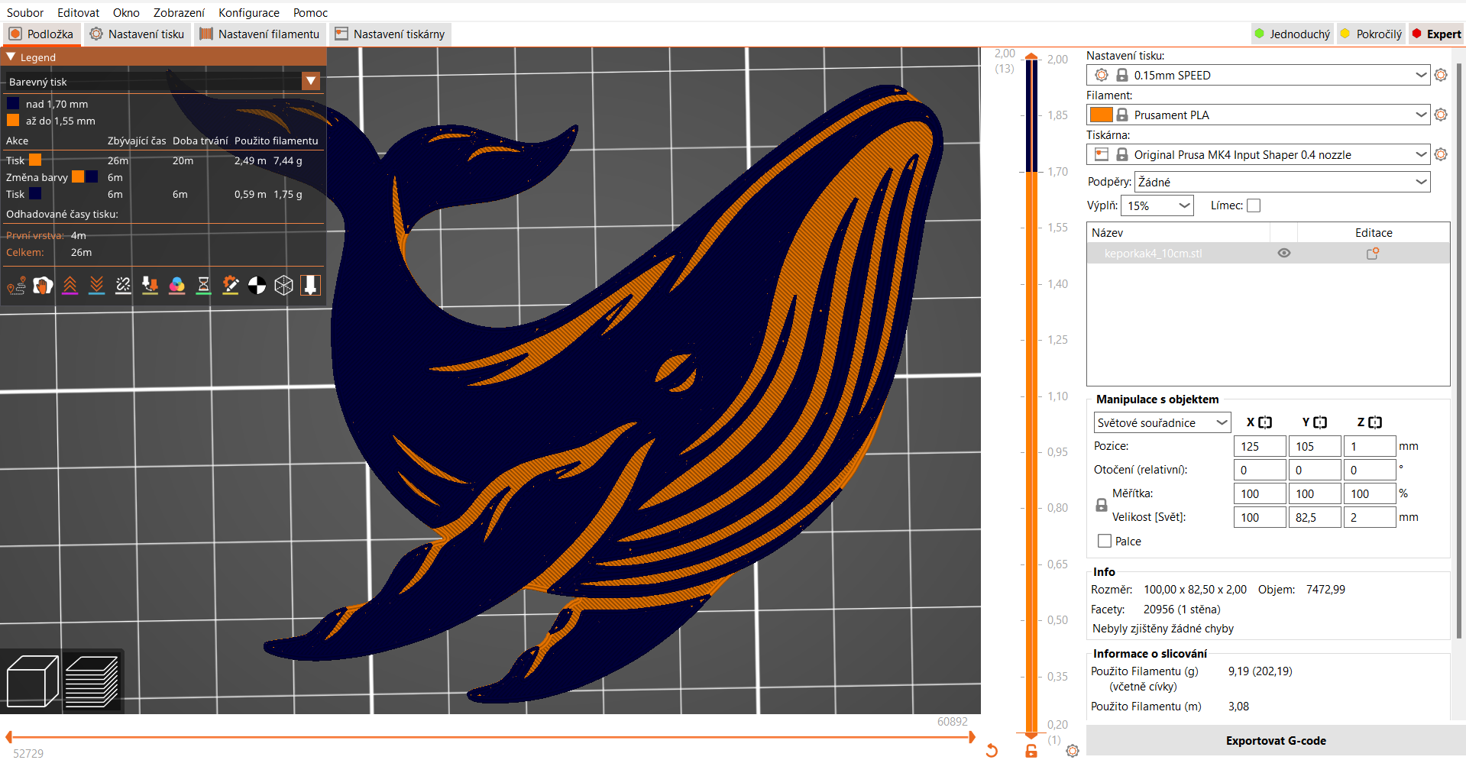Toggle tool changes icon in legend

[x=150, y=286]
